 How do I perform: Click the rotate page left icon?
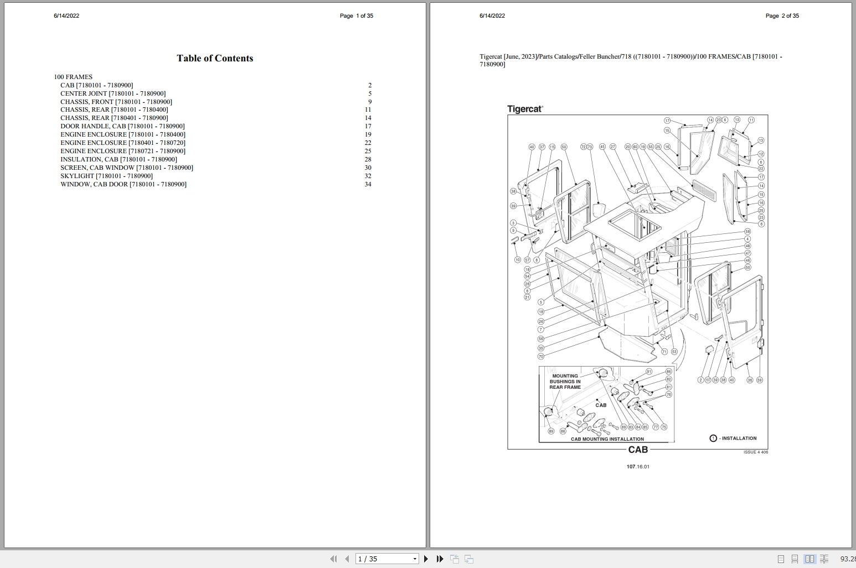pyautogui.click(x=454, y=559)
